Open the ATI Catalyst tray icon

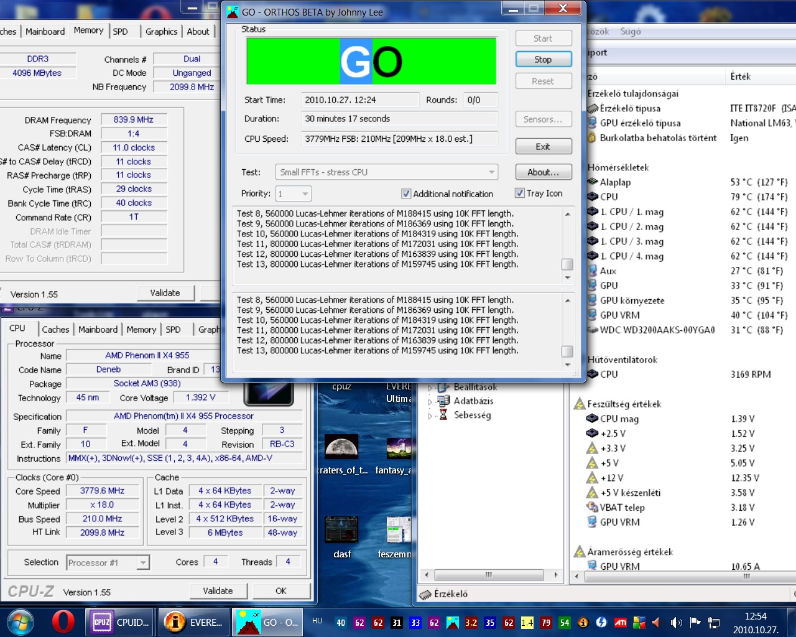[x=621, y=622]
